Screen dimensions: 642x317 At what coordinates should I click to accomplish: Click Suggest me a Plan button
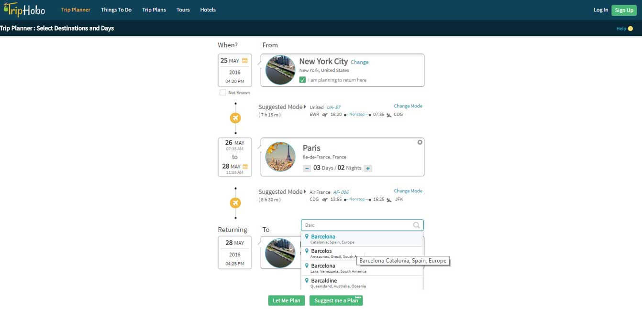click(x=336, y=300)
